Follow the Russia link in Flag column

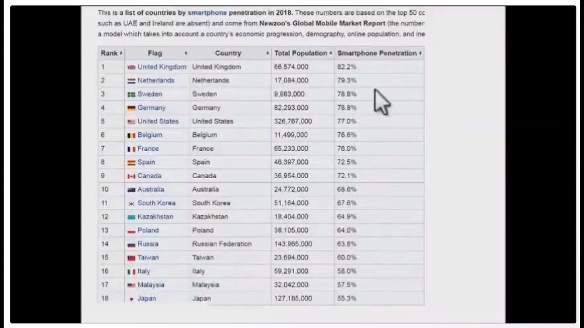pos(148,244)
